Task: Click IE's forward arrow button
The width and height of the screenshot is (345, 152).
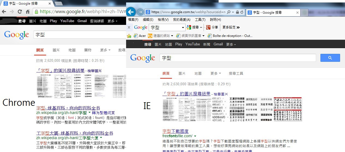Action: pyautogui.click(x=140, y=12)
